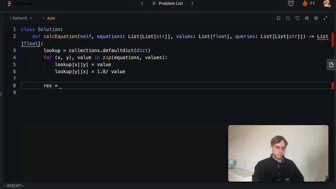The height and width of the screenshot is (189, 336).
Task: Click line number 9 in gutter
Action: coord(14,93)
